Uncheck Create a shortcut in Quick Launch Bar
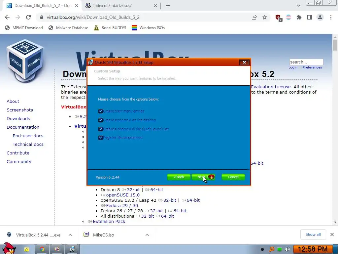Image resolution: width=338 pixels, height=254 pixels. coord(100,129)
